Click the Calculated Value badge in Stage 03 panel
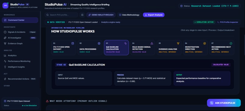Screen dimensions: 245x111 tap(221, 65)
